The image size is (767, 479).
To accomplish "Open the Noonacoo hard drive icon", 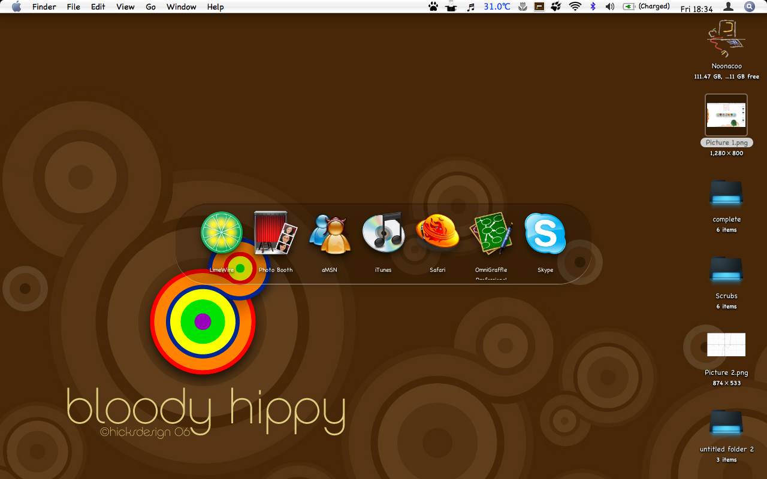I will pos(726,38).
